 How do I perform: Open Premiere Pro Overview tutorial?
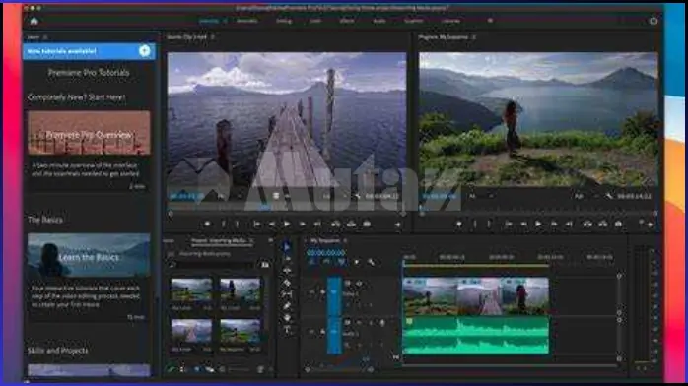click(x=89, y=133)
